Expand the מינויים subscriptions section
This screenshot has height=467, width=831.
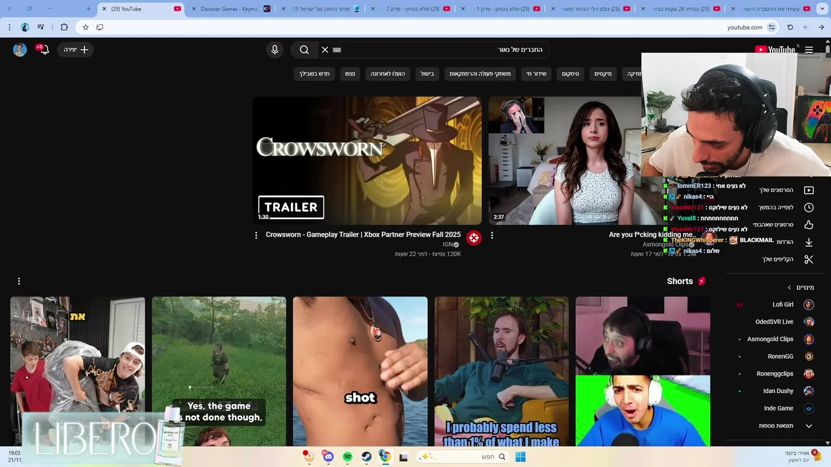tap(800, 287)
